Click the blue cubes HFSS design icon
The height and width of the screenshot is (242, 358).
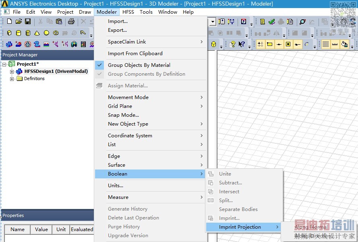tap(9, 44)
